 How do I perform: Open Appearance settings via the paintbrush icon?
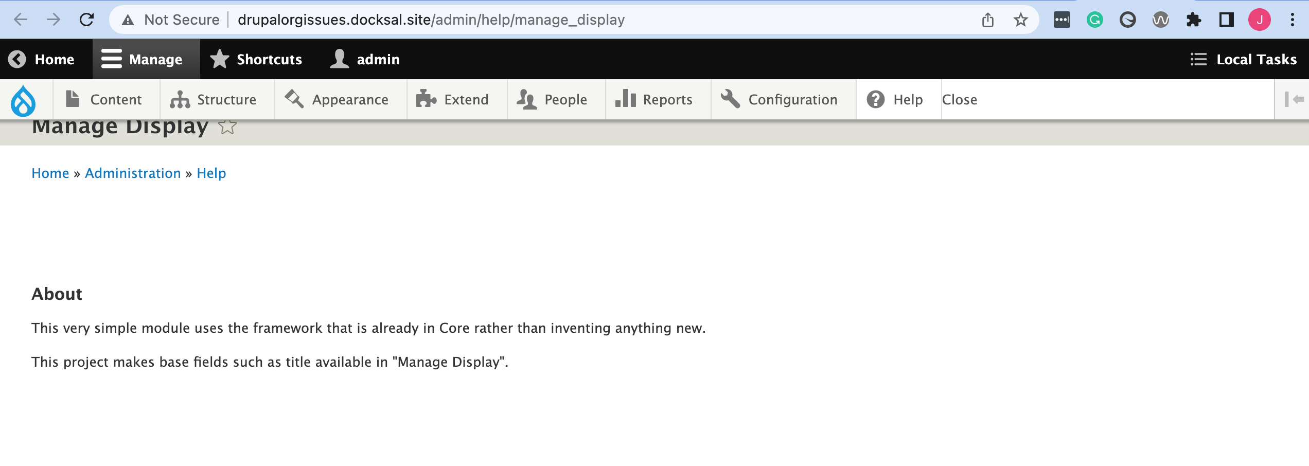293,99
